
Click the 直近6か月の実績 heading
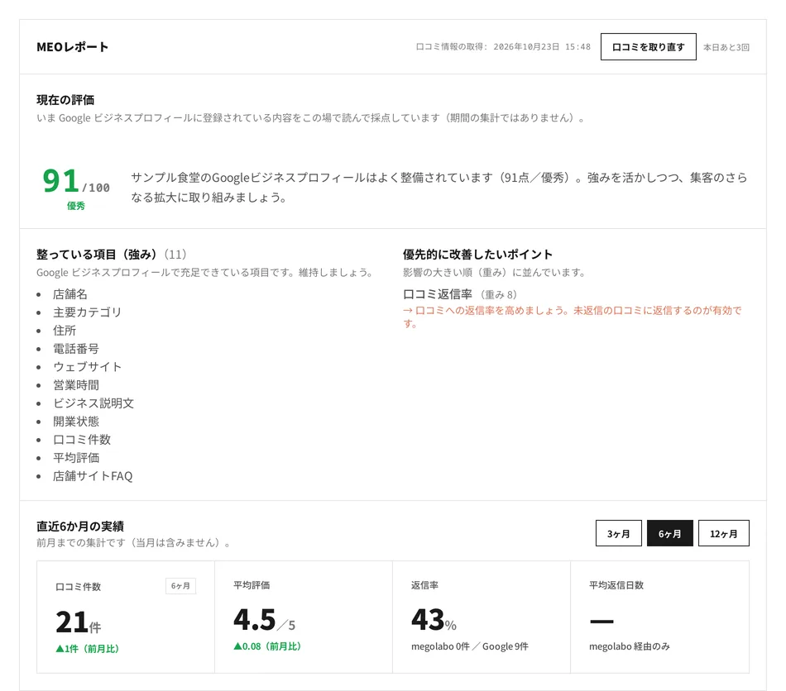[80, 527]
